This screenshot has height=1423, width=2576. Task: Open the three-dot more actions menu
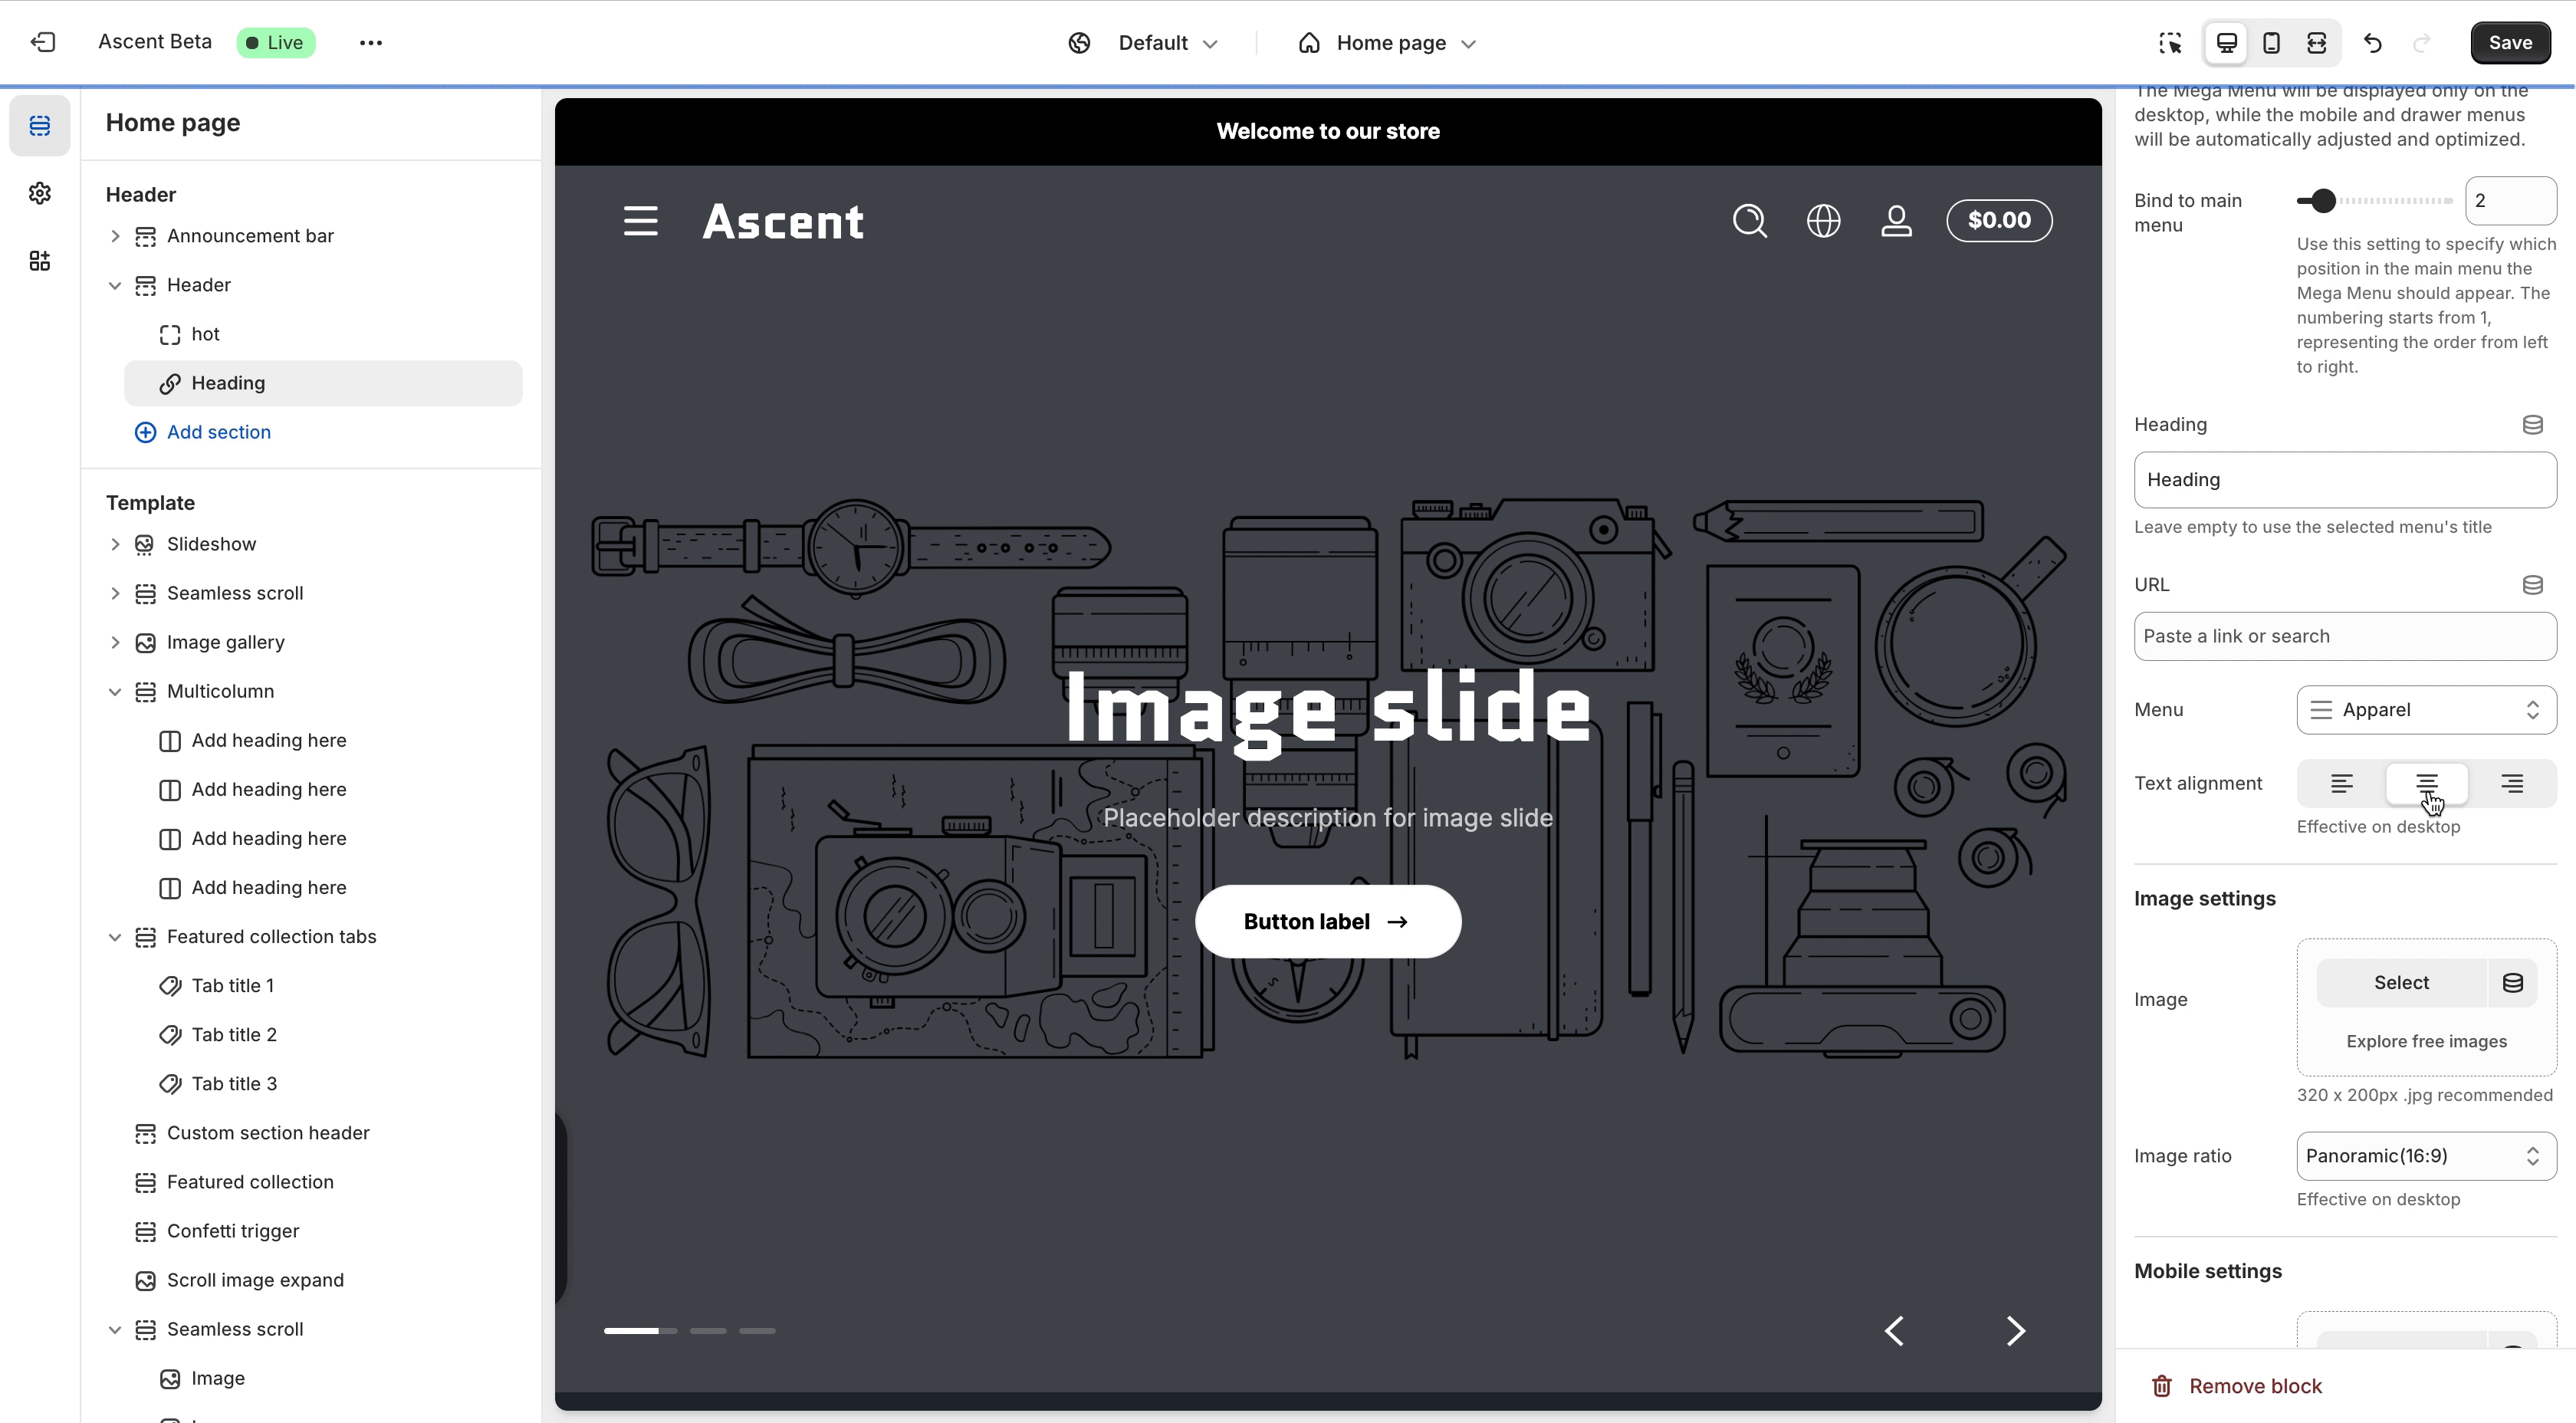370,43
